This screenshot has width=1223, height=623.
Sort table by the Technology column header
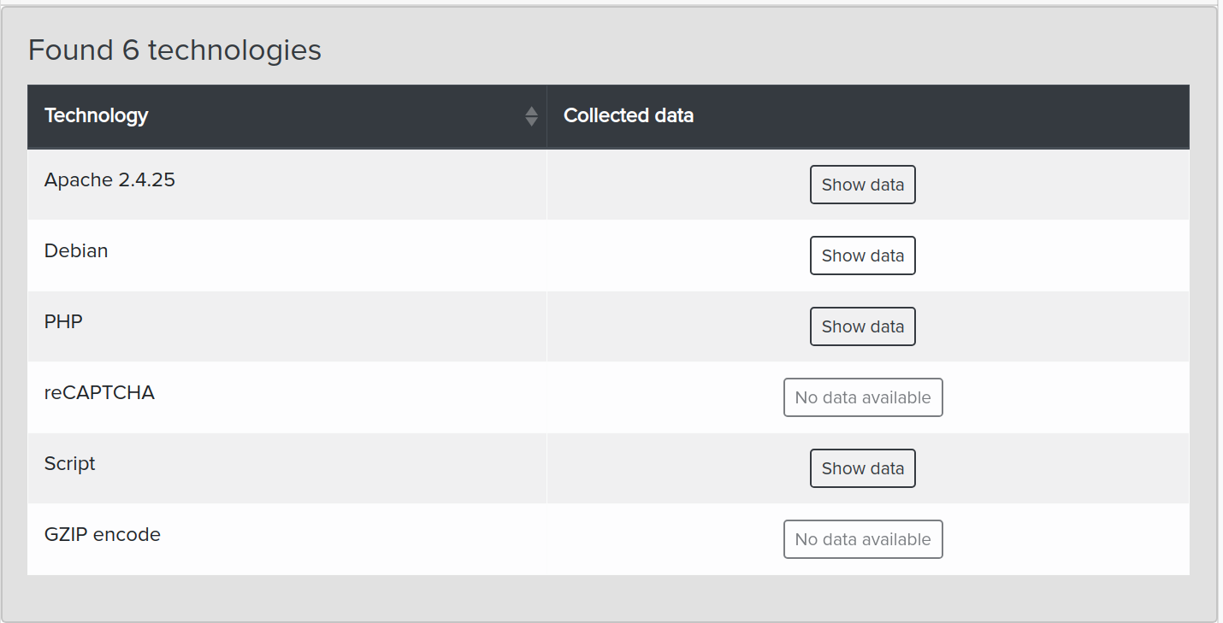point(97,115)
